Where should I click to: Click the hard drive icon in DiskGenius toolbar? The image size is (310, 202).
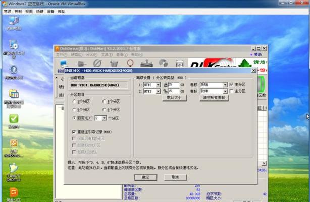tap(81, 64)
